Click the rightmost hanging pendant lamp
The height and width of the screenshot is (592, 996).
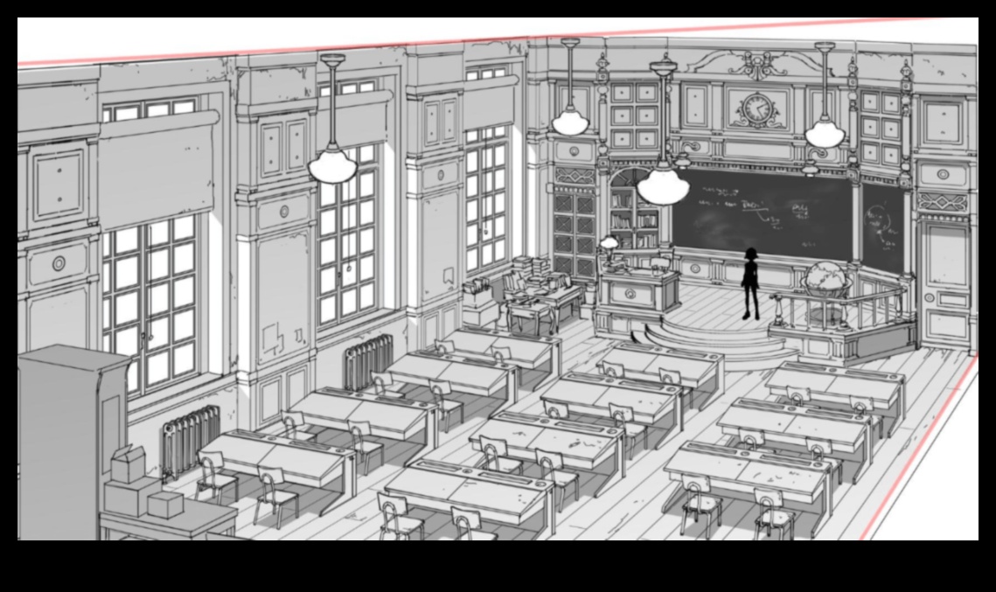pos(824,133)
